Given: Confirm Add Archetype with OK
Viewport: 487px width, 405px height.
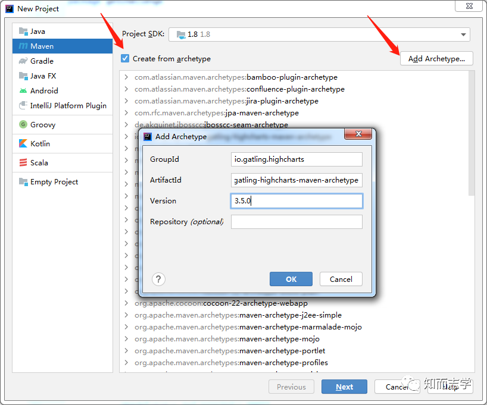Looking at the screenshot, I should point(291,279).
